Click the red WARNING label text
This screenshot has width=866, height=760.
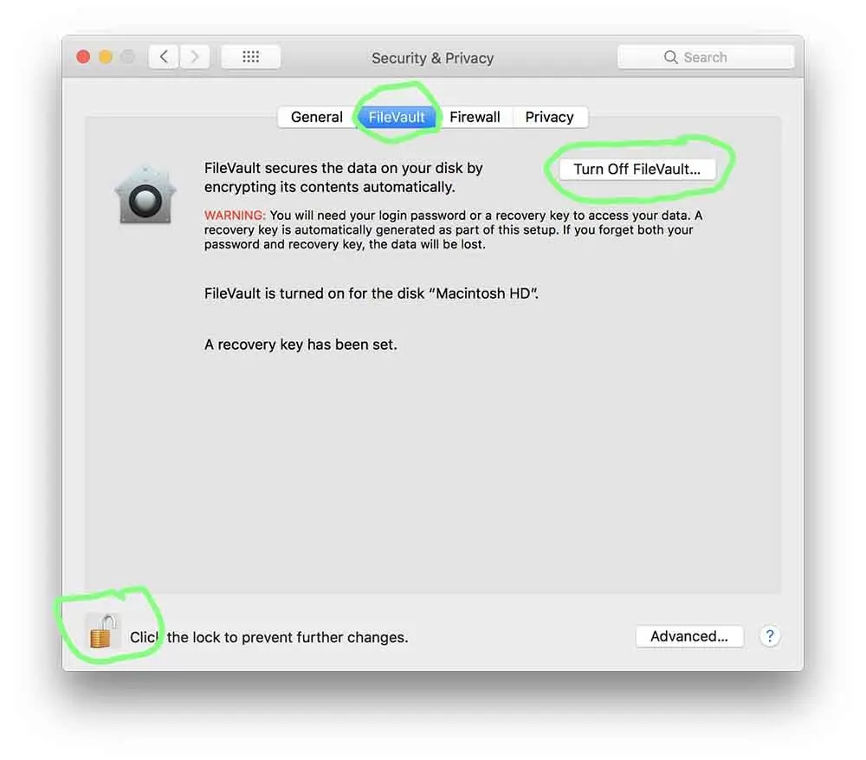(x=235, y=216)
